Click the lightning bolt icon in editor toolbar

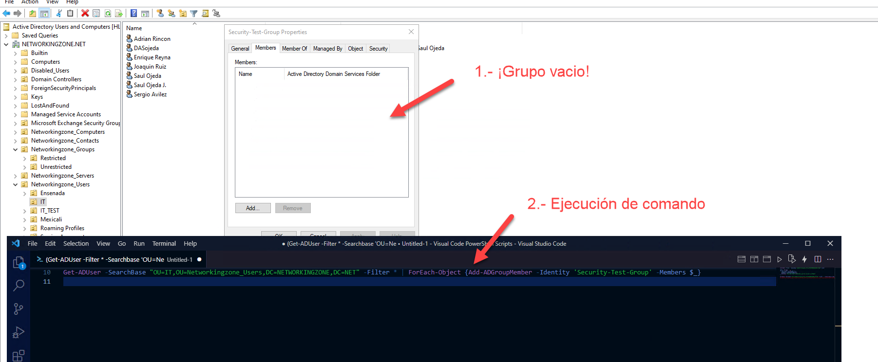(x=804, y=259)
